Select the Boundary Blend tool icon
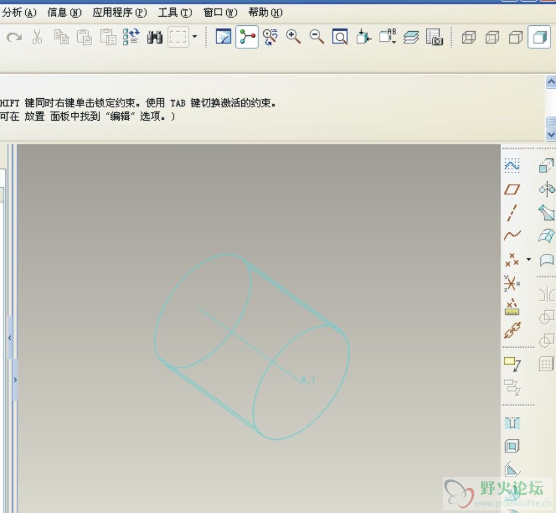The width and height of the screenshot is (556, 513). point(546,236)
